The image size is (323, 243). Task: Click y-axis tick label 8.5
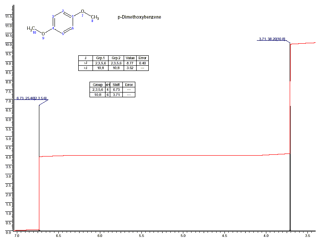[9, 73]
